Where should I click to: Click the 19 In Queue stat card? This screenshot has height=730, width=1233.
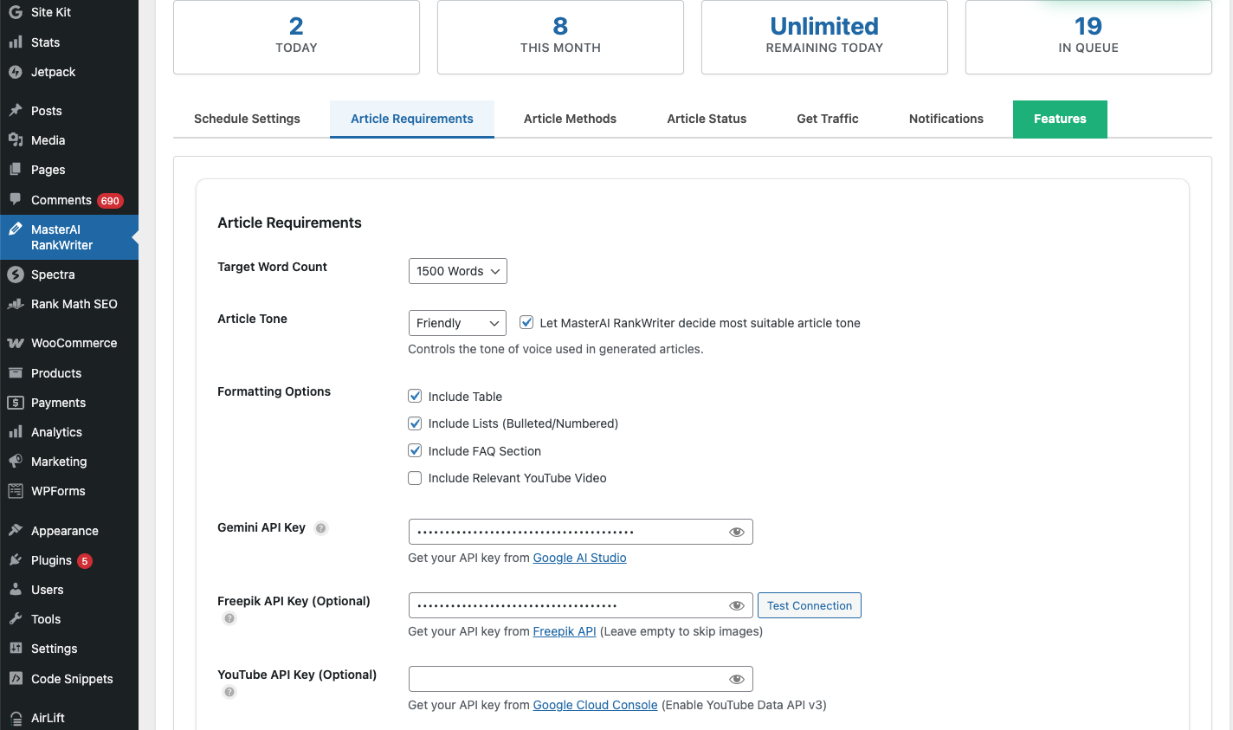1088,36
